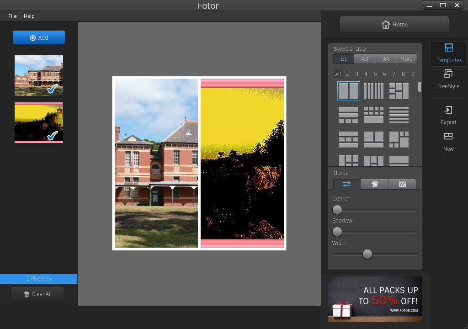Filter templates for 9 photos
Viewport: 468px width, 329px height.
point(413,74)
